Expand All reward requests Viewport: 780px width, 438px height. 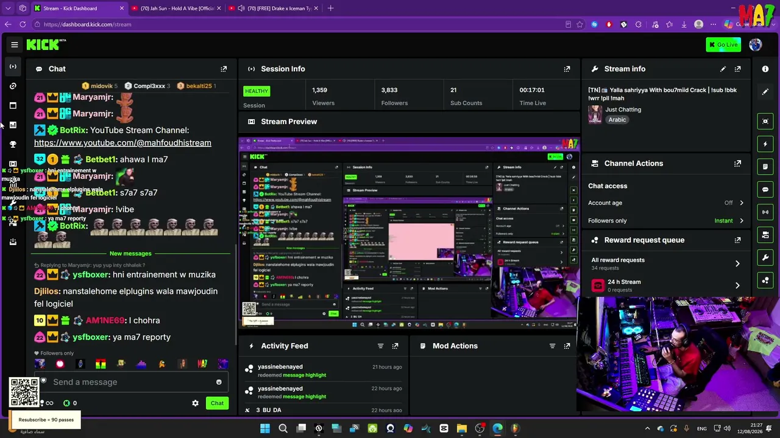click(x=665, y=263)
